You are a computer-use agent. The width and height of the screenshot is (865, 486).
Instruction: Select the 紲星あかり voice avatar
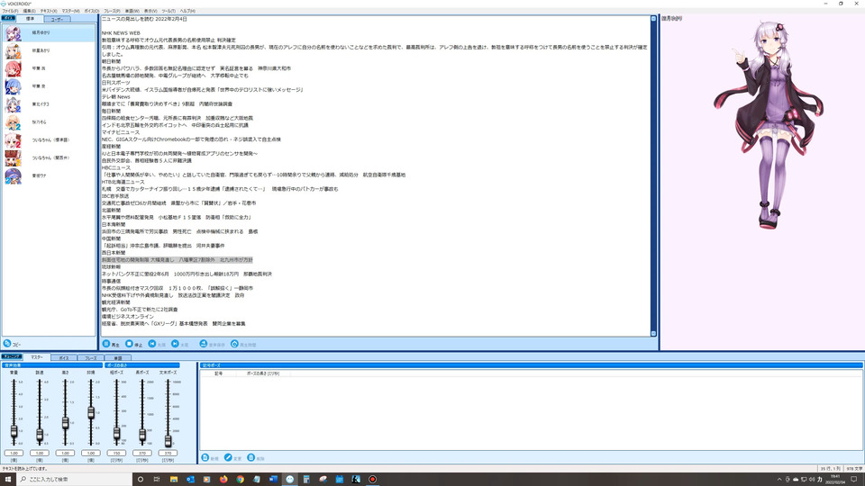tap(14, 50)
